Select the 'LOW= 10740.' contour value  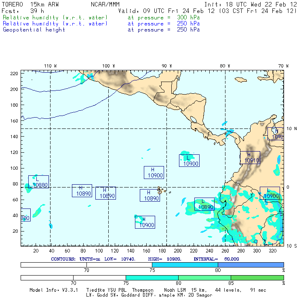pyautogui.click(x=120, y=259)
